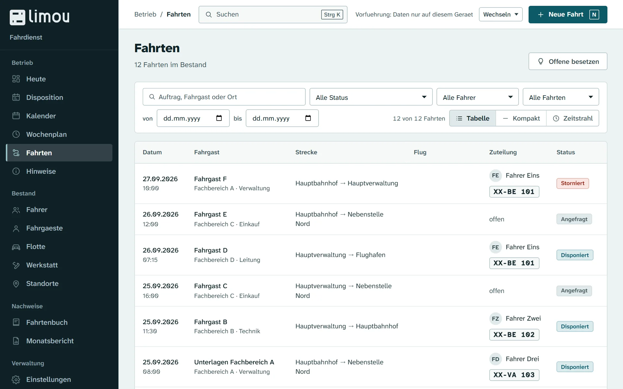Click the Einstellungen gear icon

pyautogui.click(x=16, y=380)
